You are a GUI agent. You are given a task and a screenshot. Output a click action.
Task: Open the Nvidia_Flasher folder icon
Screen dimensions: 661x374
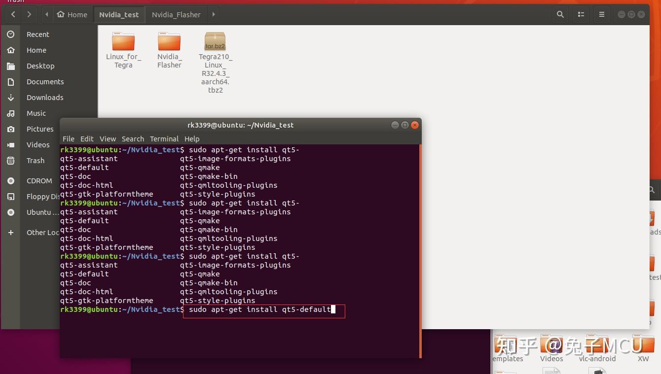coord(169,41)
